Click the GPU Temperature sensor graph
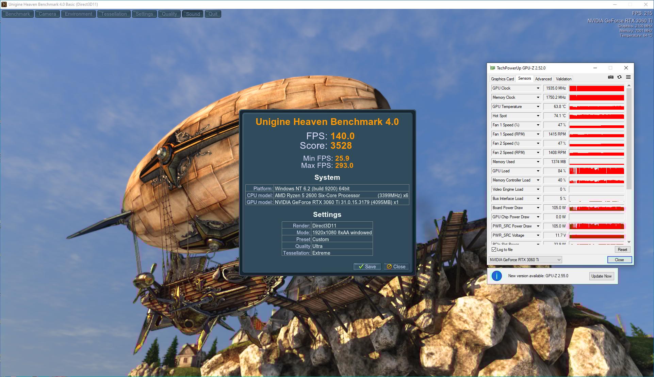654x377 pixels. pyautogui.click(x=596, y=107)
